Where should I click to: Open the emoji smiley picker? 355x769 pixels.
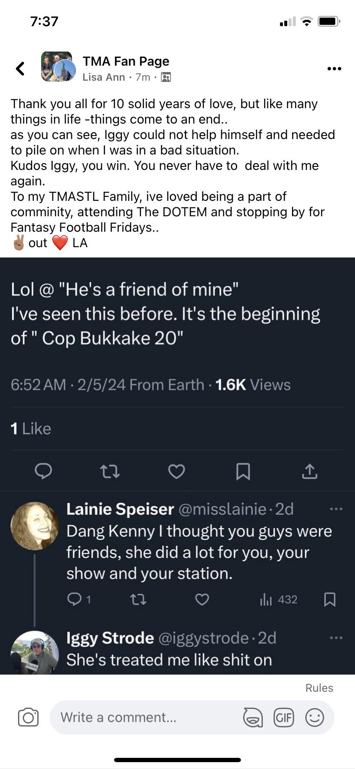pyautogui.click(x=314, y=718)
